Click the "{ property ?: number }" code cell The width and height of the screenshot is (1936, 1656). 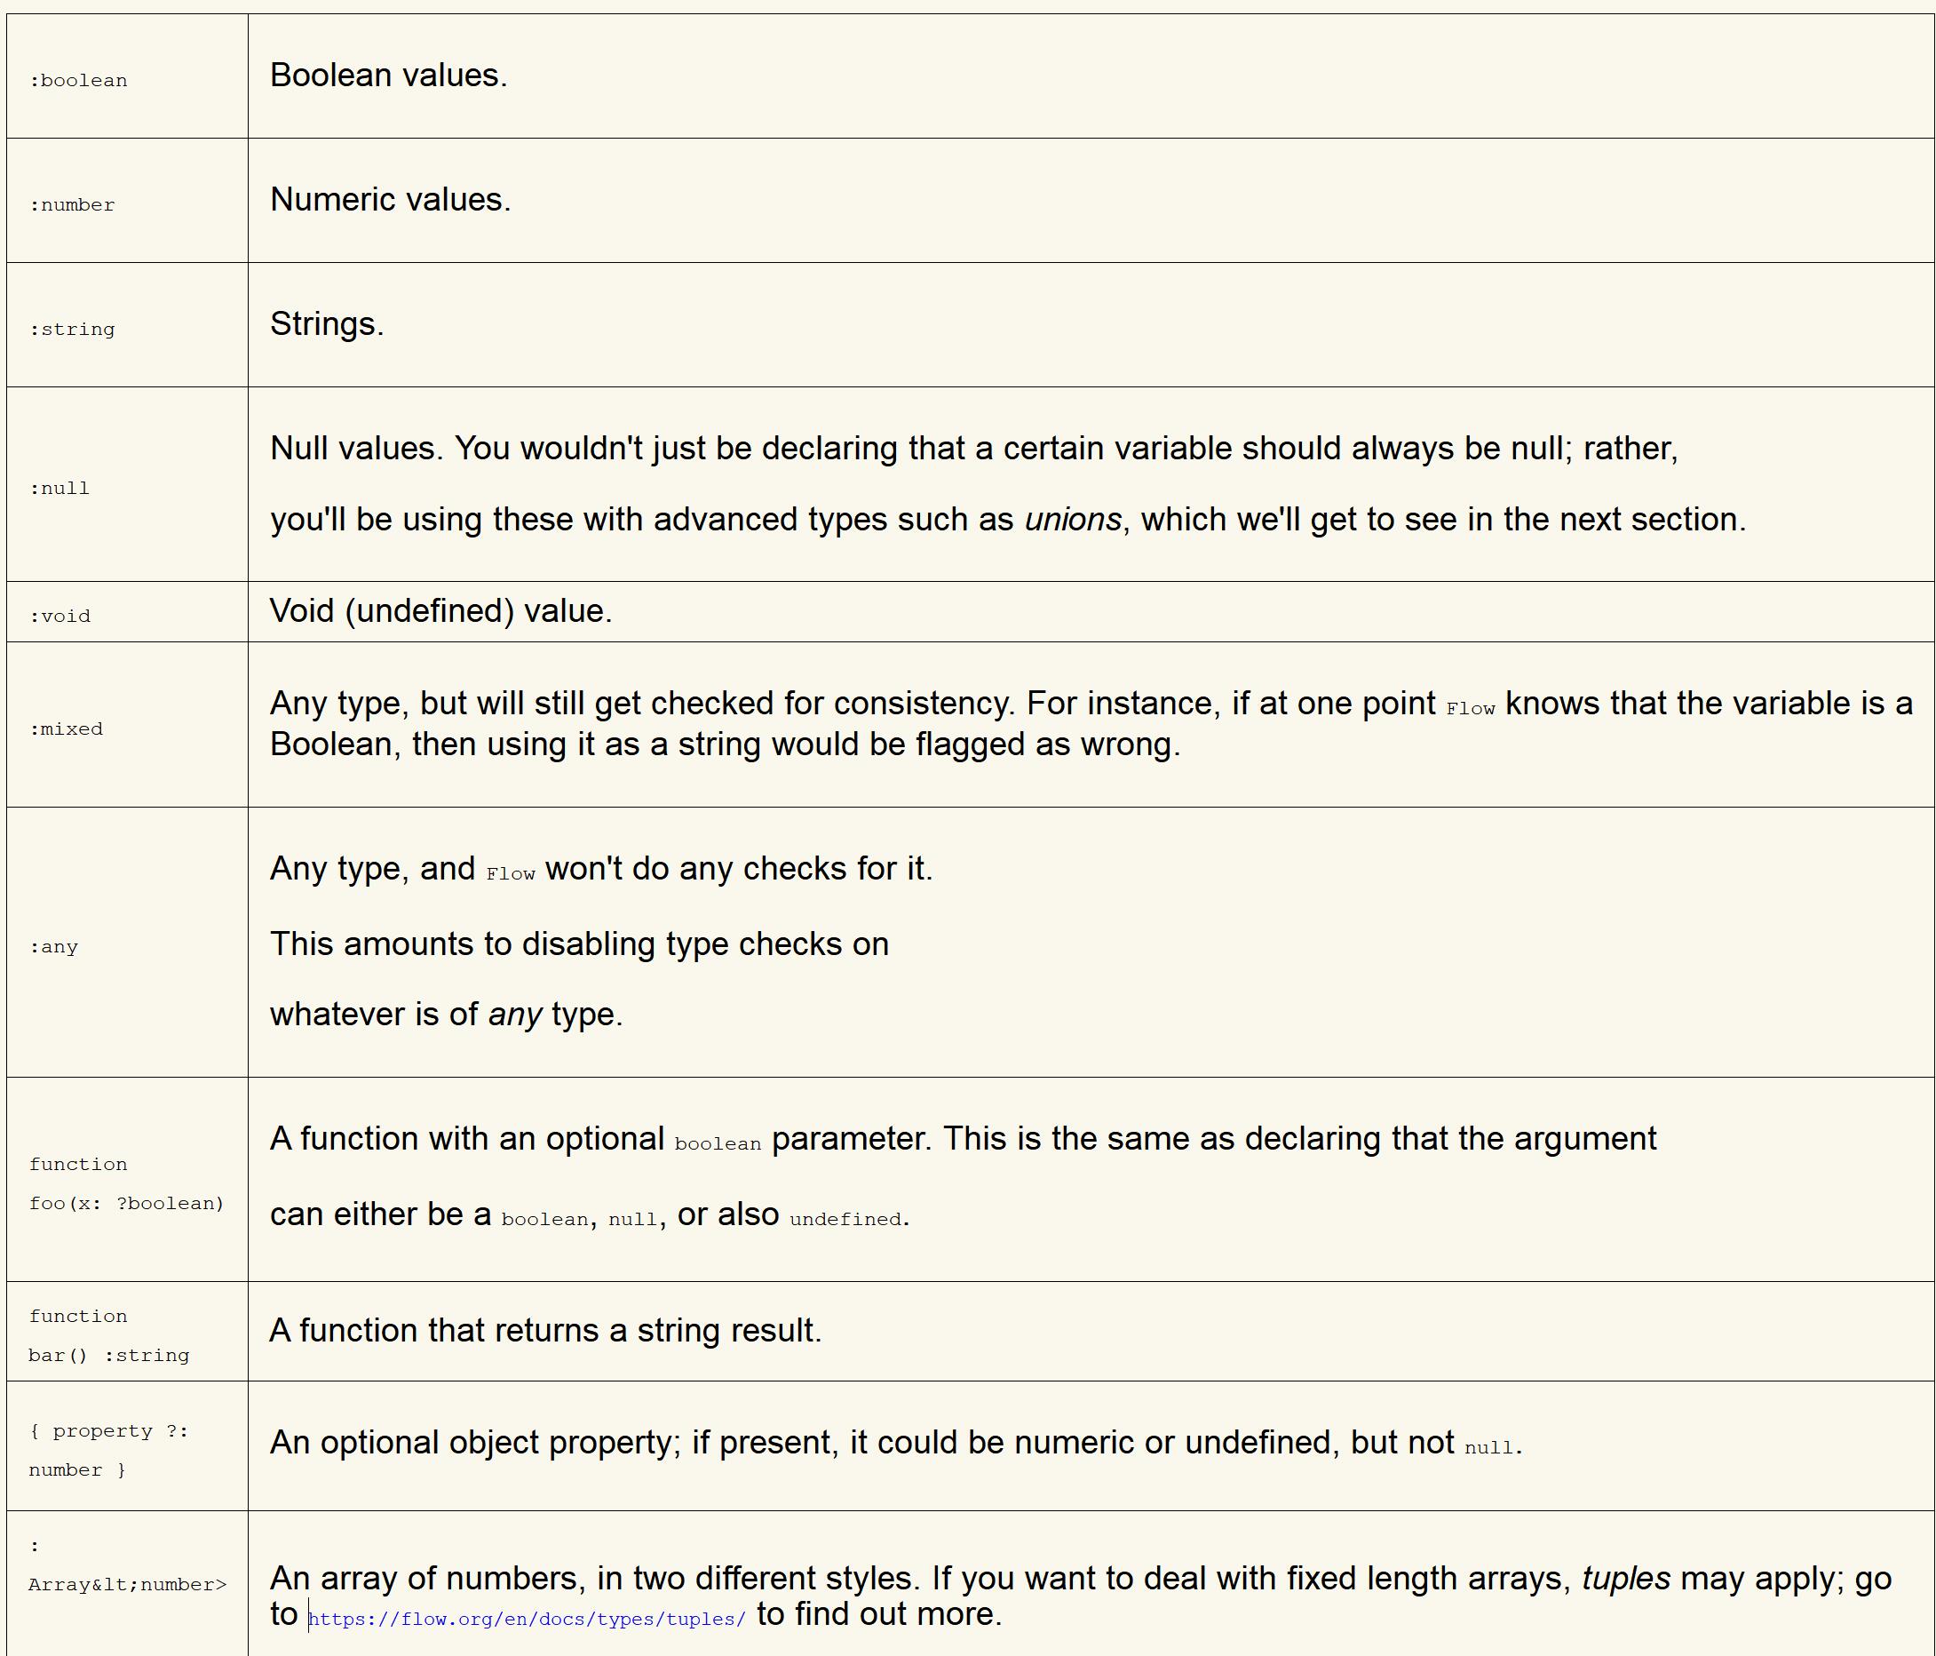point(108,1450)
